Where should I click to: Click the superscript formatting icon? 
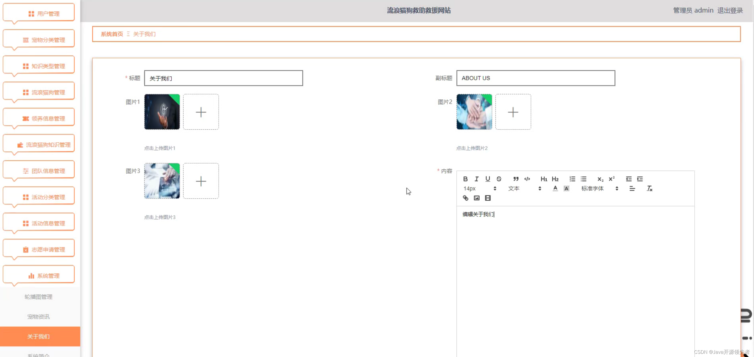coord(611,179)
